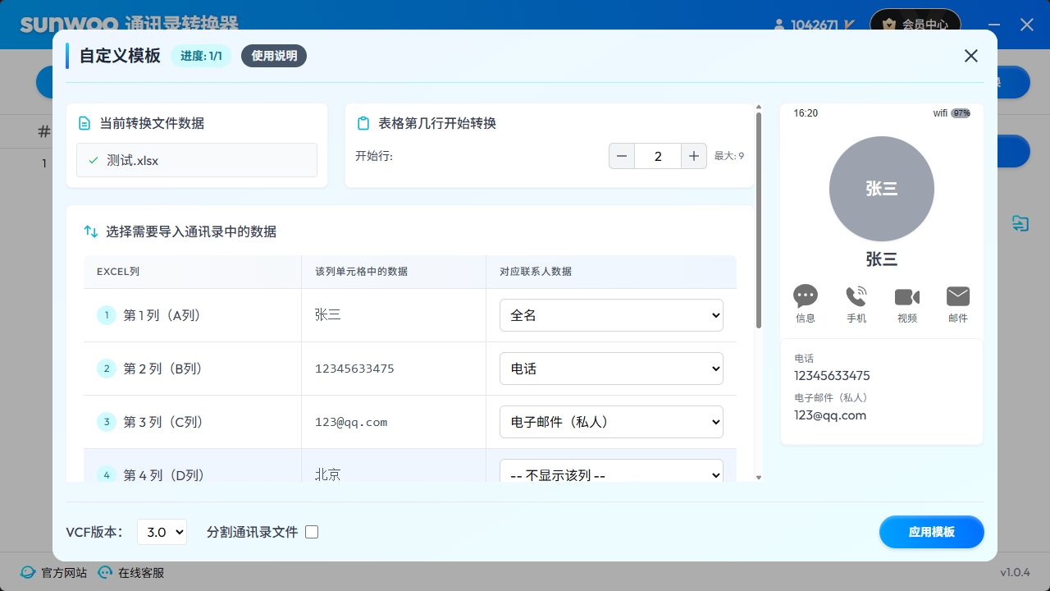Screen dimensions: 1050x591
Task: Increase 开始行 using the plus stepper
Action: [694, 155]
